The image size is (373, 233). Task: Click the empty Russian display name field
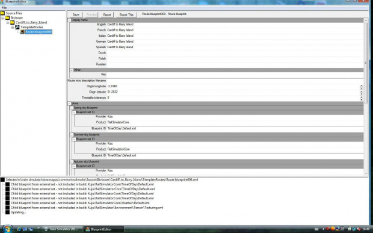click(x=235, y=64)
